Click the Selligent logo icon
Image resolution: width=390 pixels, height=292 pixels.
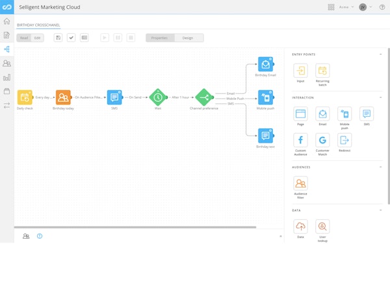tap(7, 7)
